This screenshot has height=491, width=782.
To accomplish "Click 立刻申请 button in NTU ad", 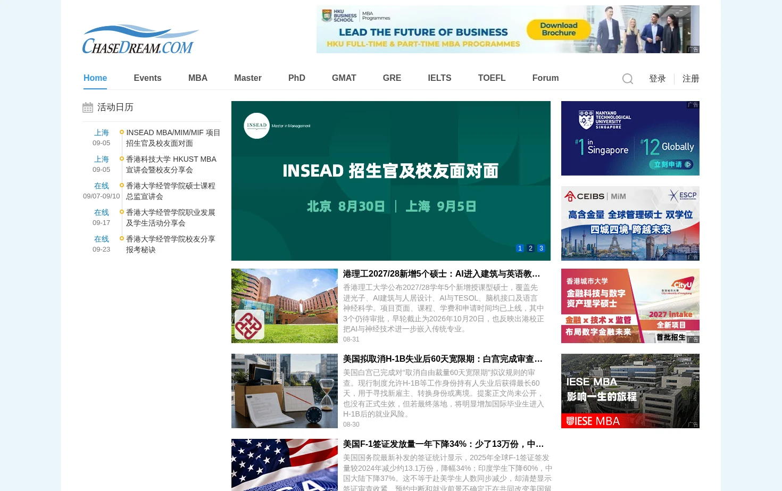I will pos(671,164).
